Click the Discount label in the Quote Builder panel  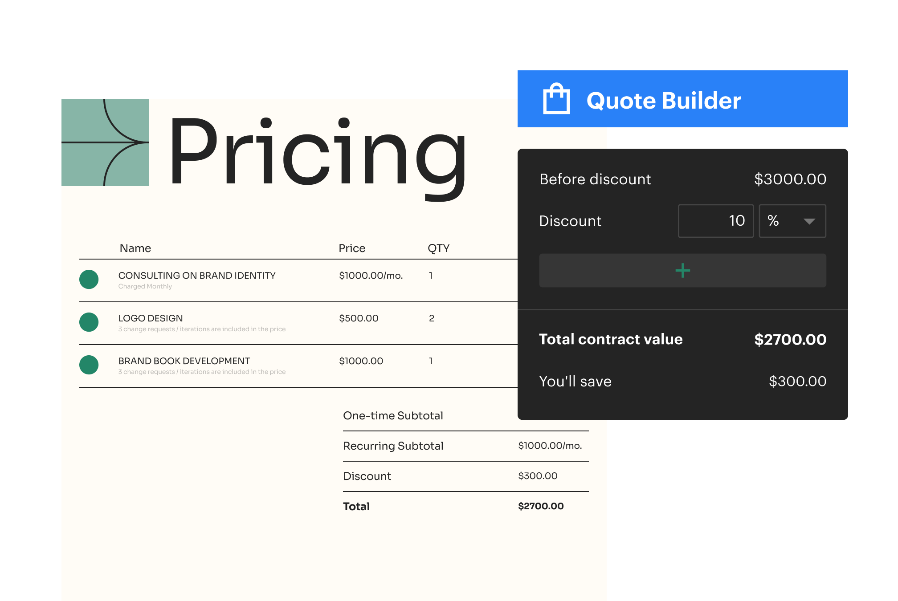click(570, 221)
